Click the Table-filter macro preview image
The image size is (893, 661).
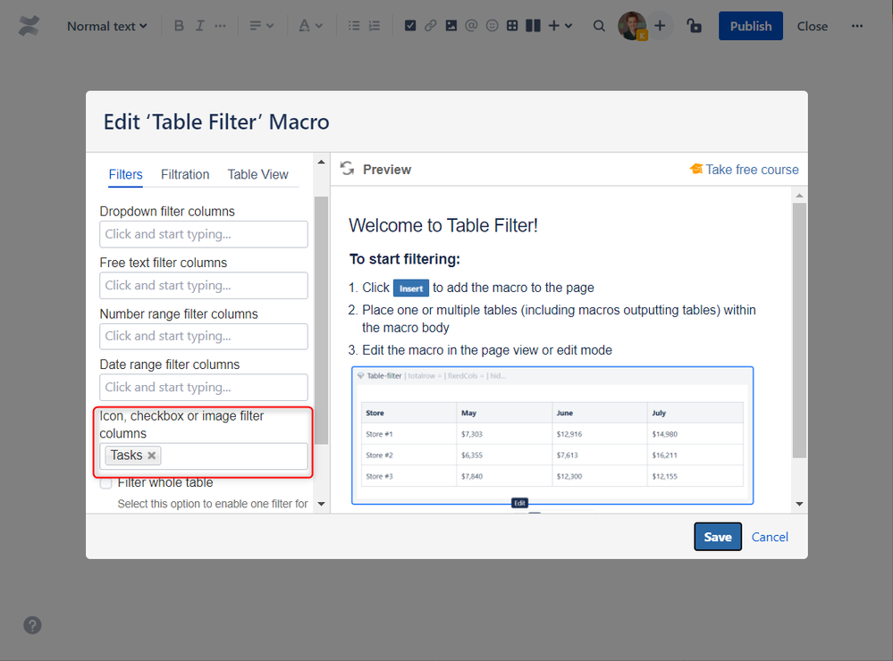[x=552, y=436]
